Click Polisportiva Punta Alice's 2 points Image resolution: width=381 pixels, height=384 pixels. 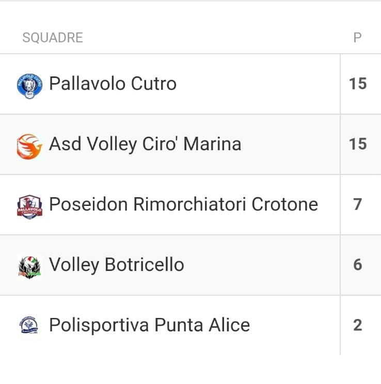[358, 325]
